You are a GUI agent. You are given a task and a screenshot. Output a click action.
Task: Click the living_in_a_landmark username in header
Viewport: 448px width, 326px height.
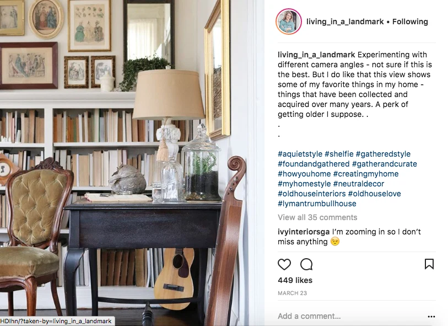(x=345, y=22)
